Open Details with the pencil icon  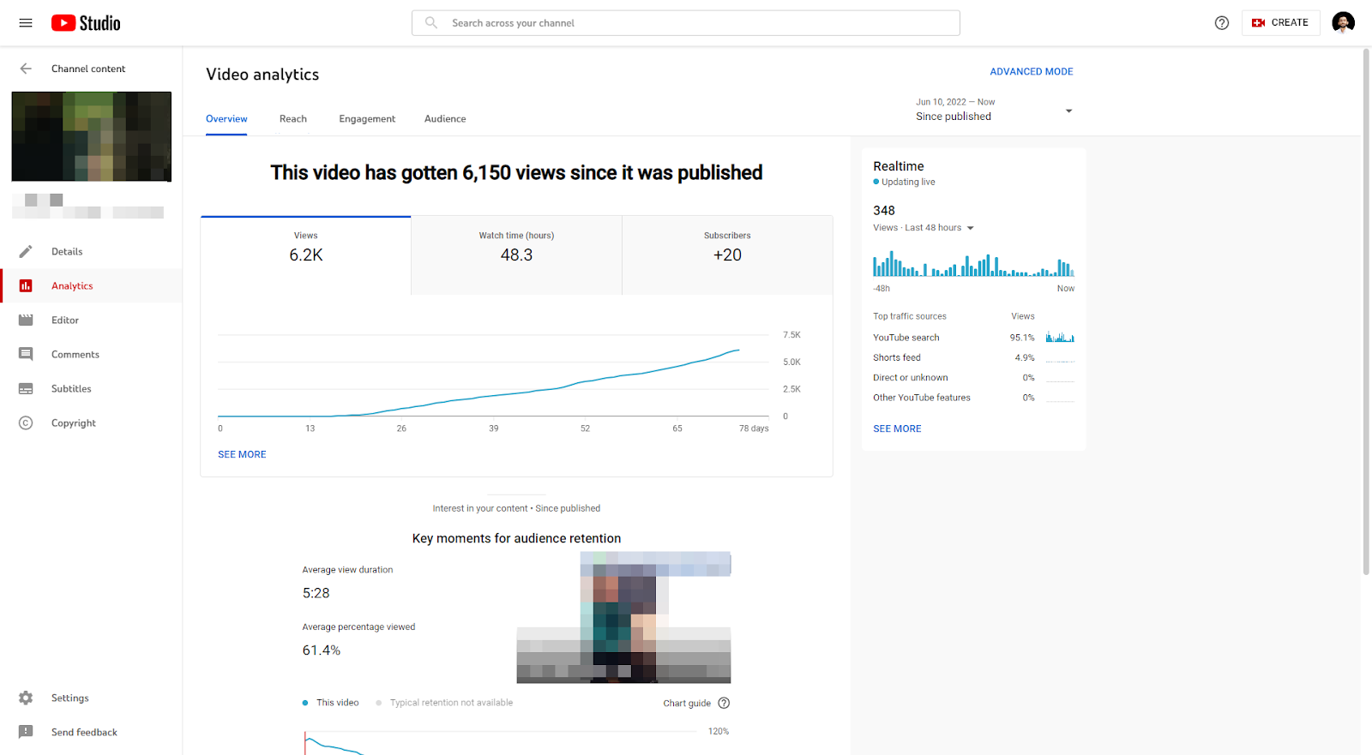26,251
